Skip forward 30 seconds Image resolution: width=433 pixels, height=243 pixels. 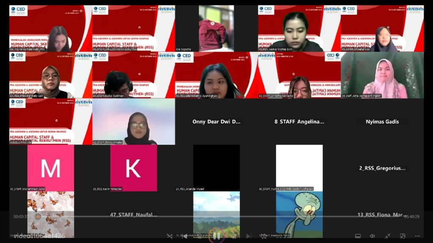tap(233, 236)
